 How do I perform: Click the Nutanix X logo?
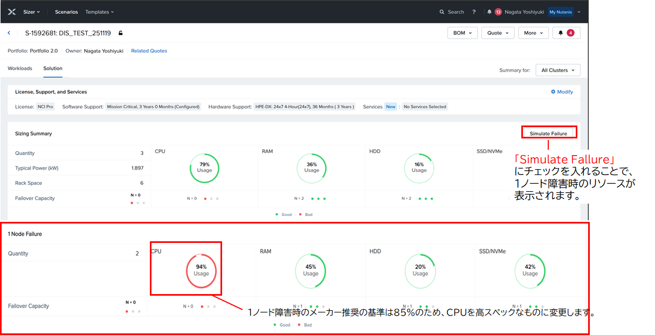(12, 12)
